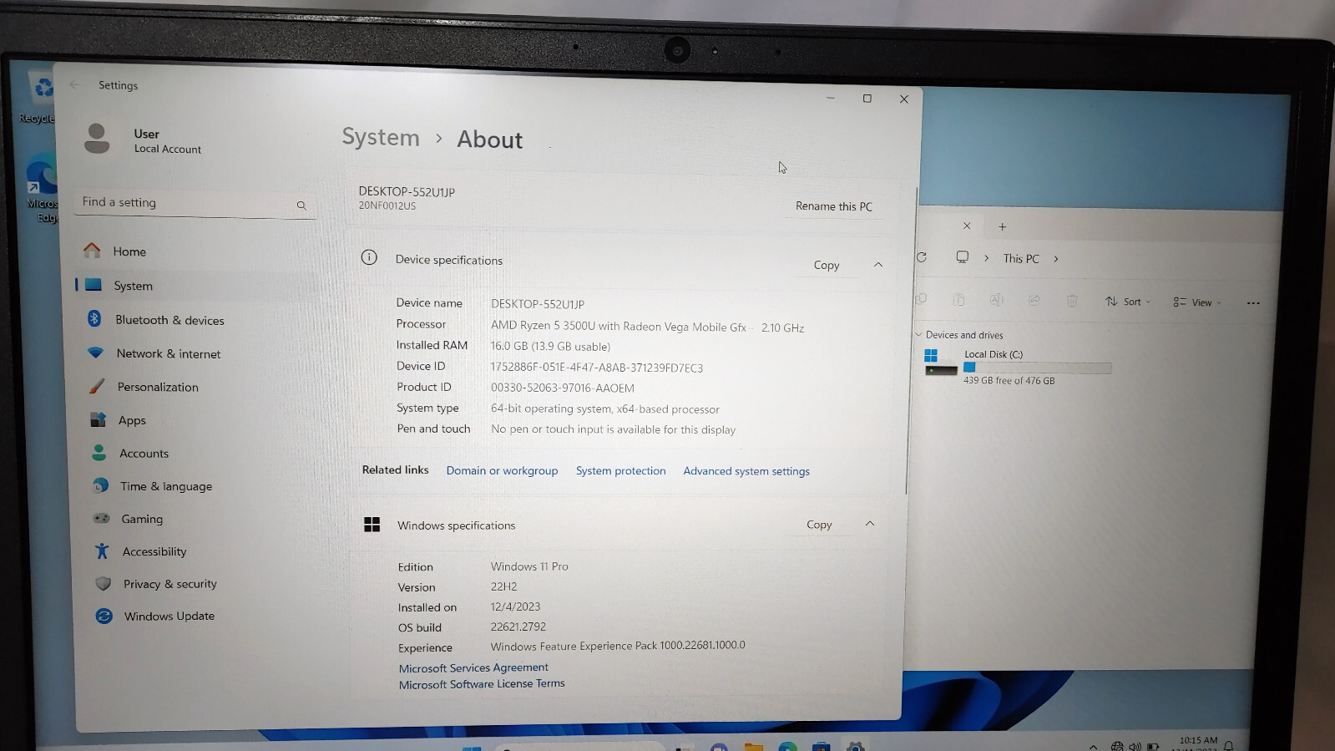Screen dimensions: 1335x751
Task: Click the network icon in system tray
Action: pos(1117,746)
